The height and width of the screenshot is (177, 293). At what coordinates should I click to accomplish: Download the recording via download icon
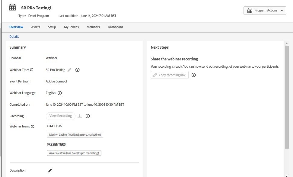point(80,116)
